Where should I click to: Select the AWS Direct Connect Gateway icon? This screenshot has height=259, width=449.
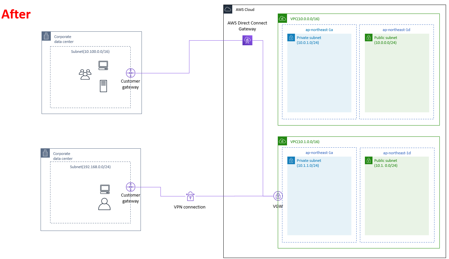[247, 40]
